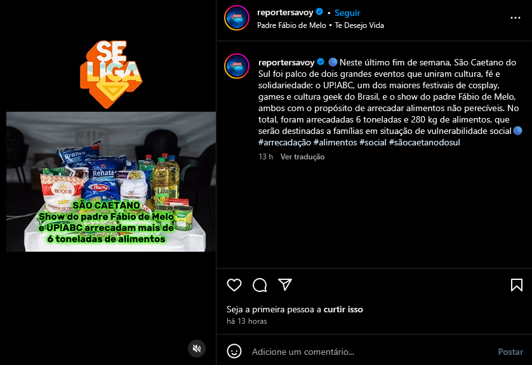Play the food donation video thumbnail

[111, 182]
